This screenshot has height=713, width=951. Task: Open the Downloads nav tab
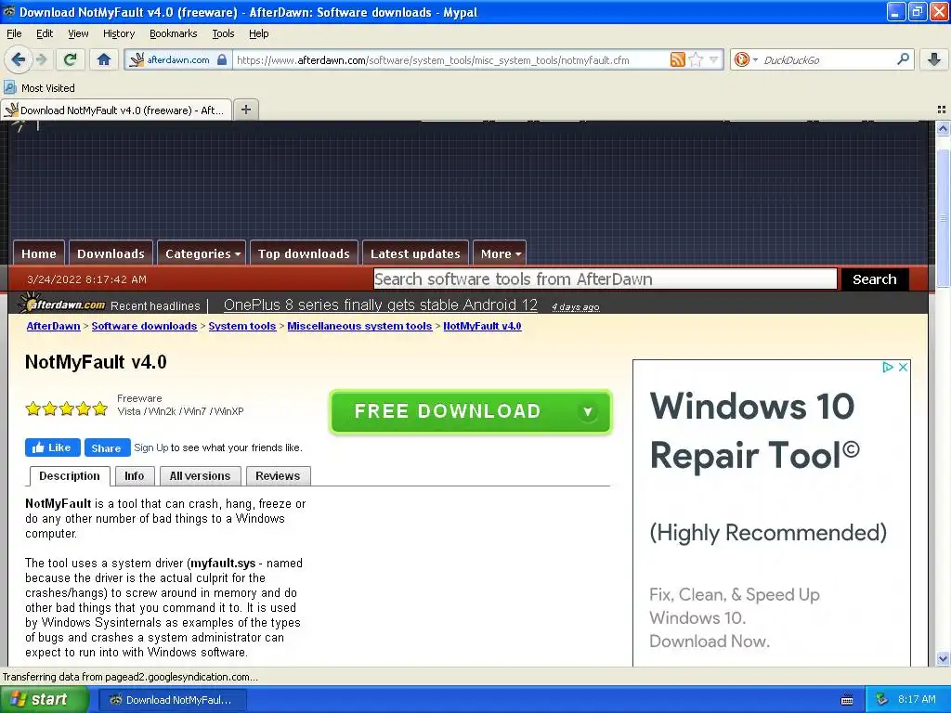click(x=111, y=253)
